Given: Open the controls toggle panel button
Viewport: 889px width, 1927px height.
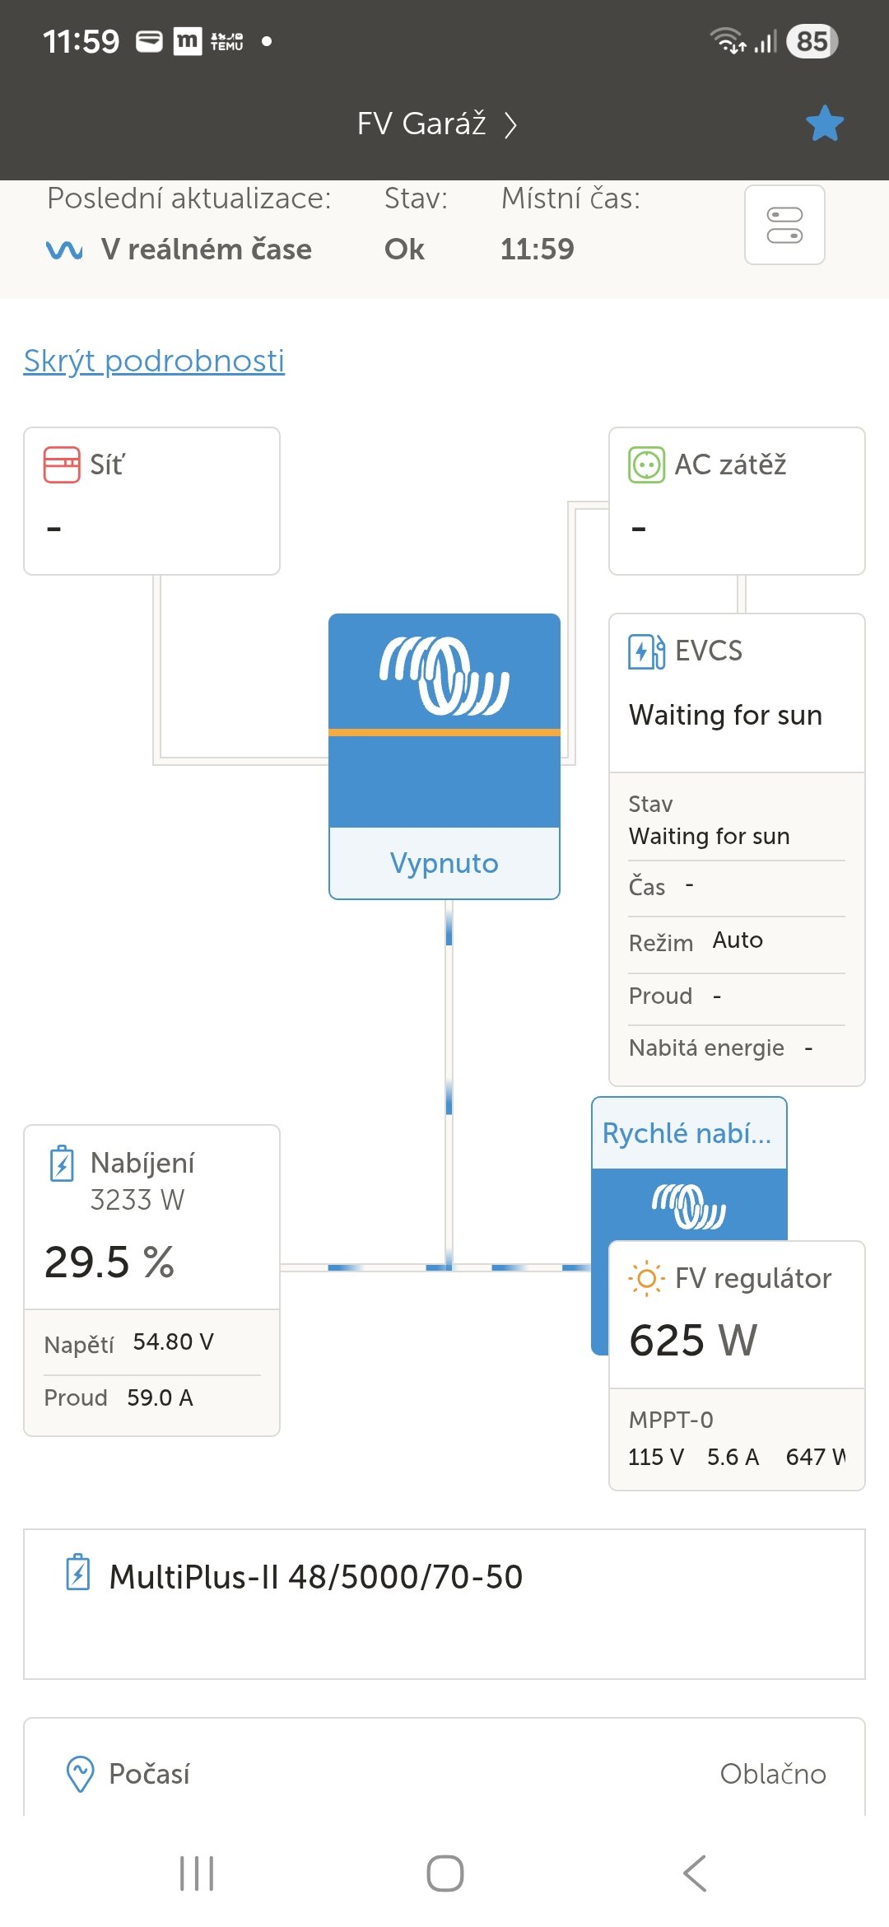Looking at the screenshot, I should [x=784, y=225].
